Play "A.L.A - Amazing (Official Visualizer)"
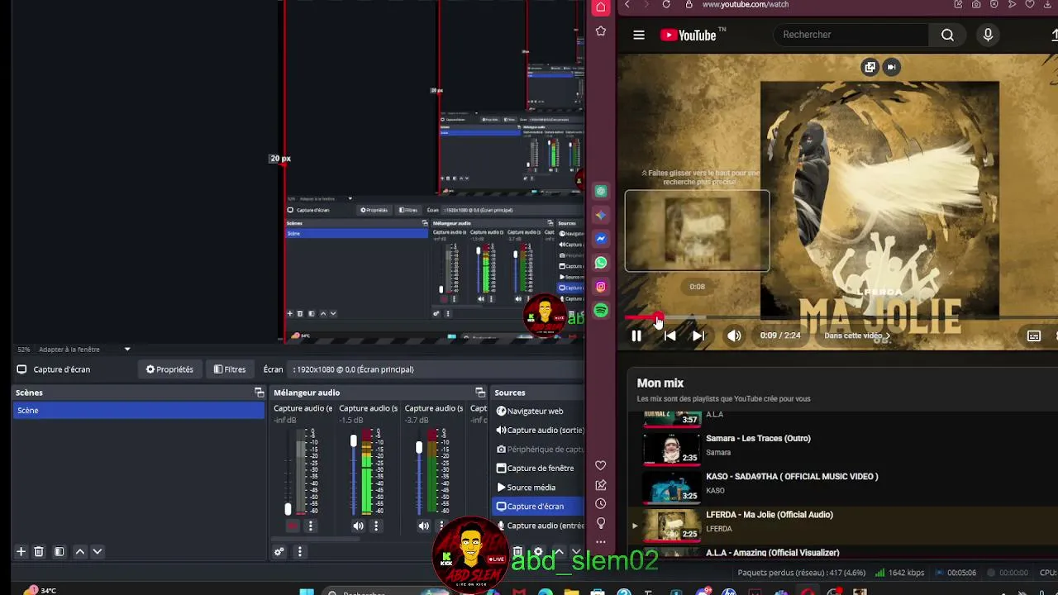The width and height of the screenshot is (1058, 595). click(x=773, y=552)
